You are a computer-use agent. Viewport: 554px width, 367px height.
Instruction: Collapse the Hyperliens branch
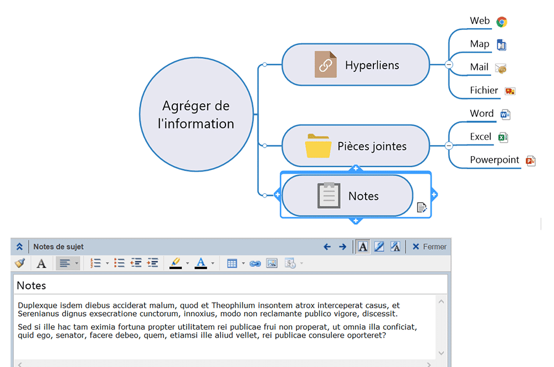[449, 65]
